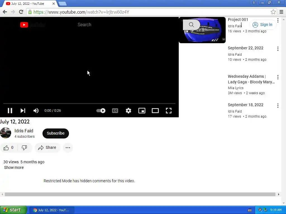Open more options for September 22 video
Viewport: 286px width, 214px height.
click(278, 48)
